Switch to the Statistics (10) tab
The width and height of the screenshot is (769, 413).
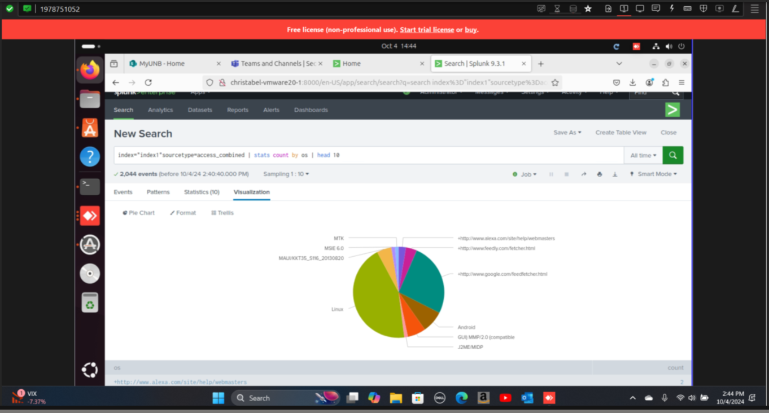pos(202,192)
